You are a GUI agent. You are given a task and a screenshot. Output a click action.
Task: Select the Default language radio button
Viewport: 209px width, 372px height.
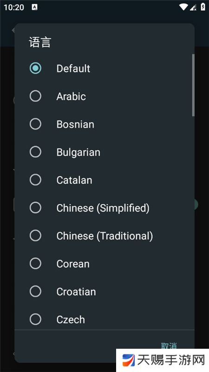point(35,68)
